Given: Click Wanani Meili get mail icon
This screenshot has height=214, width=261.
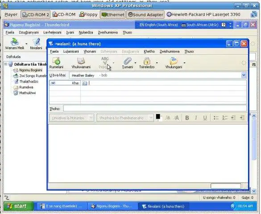Looking at the screenshot, I should (x=14, y=44).
